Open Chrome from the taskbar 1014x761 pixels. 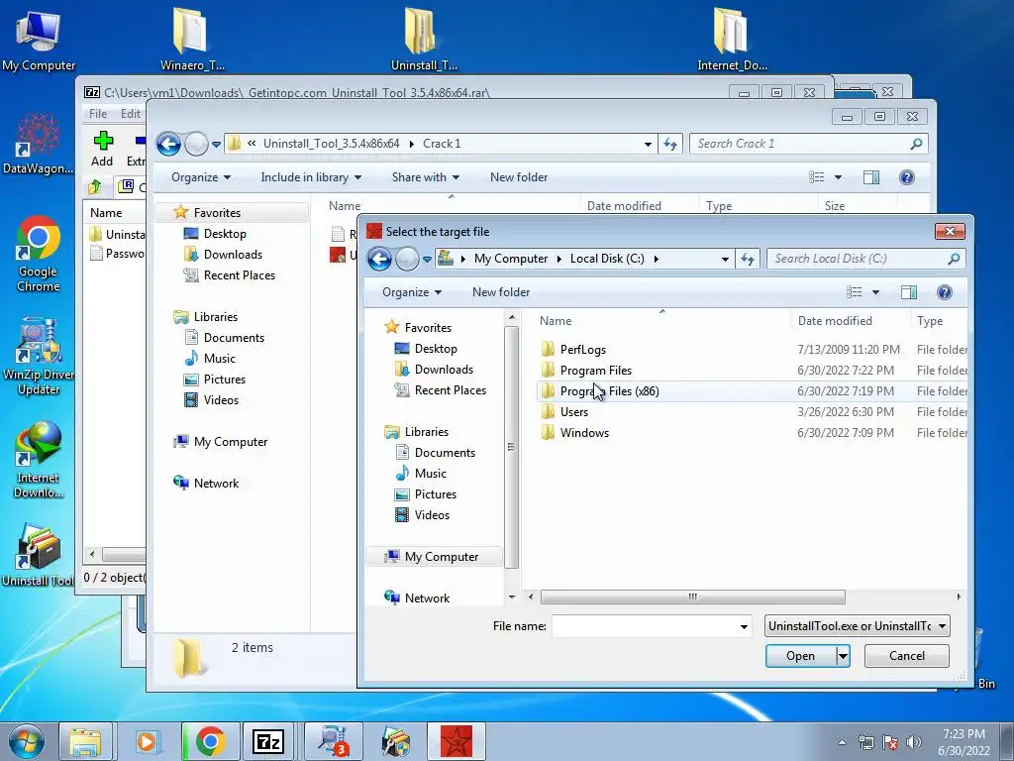pos(210,741)
